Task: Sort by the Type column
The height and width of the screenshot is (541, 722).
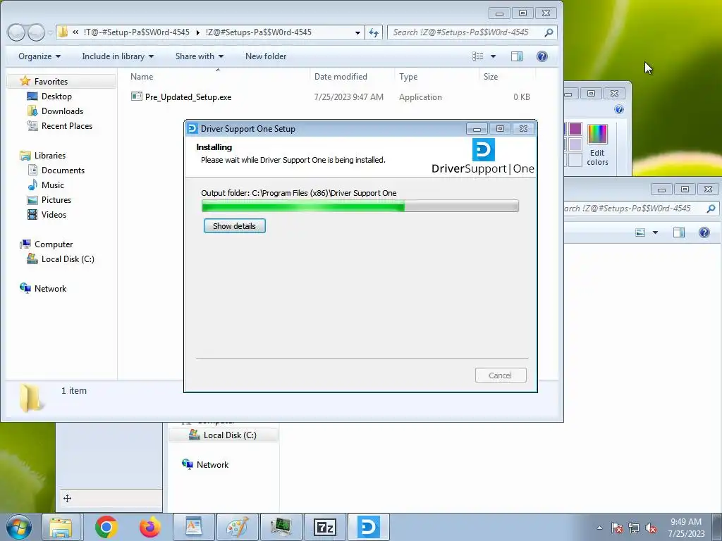Action: pyautogui.click(x=408, y=77)
